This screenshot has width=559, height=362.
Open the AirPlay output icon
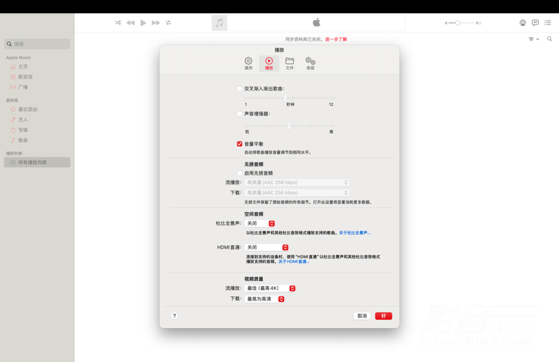pyautogui.click(x=522, y=23)
